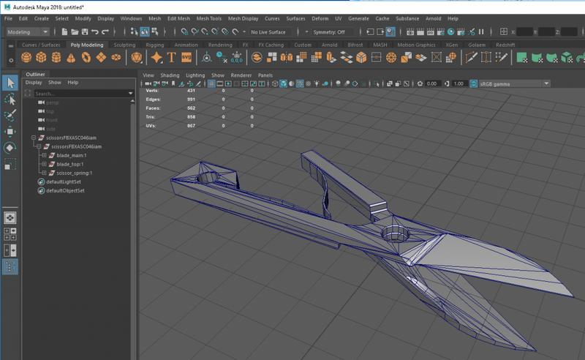This screenshot has height=360, width=585.
Task: Select the Lasso select tool
Action: coord(10,100)
